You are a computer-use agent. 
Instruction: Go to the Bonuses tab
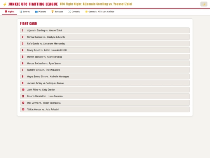click(x=57, y=12)
